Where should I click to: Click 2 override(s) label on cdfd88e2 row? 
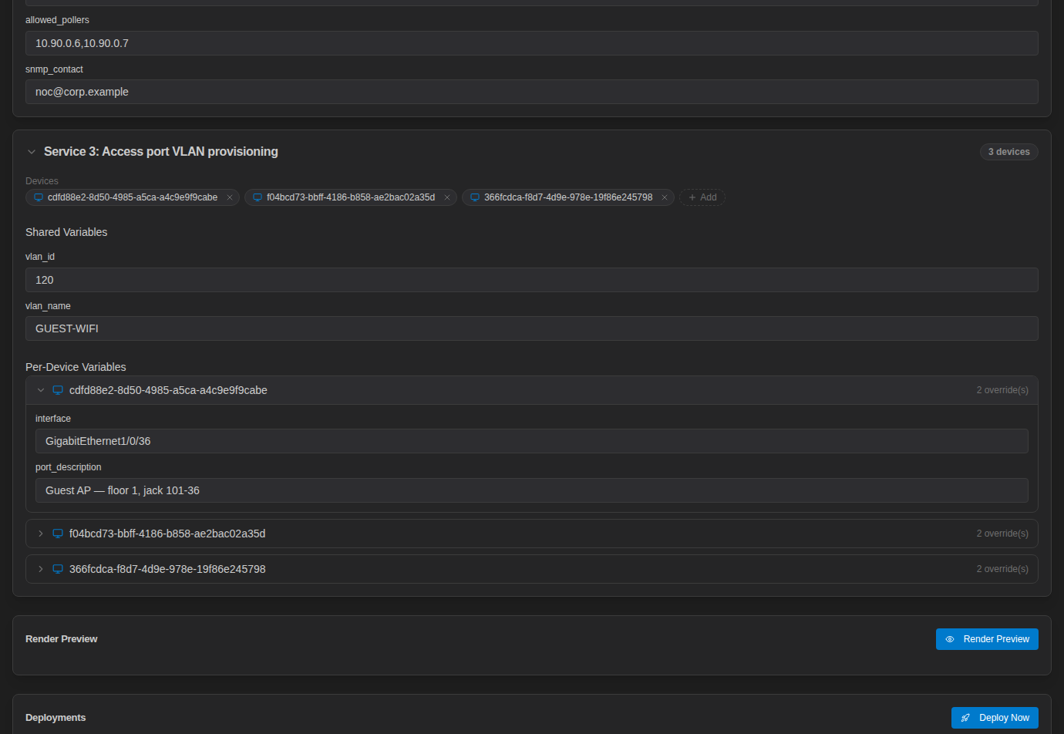[1002, 390]
